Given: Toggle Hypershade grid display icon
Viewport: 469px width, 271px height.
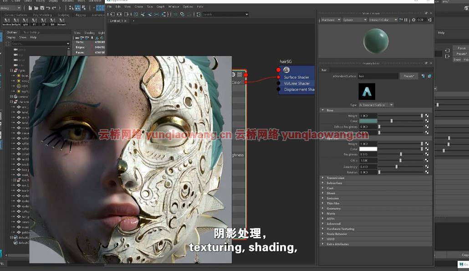Looking at the screenshot, I should [x=176, y=14].
